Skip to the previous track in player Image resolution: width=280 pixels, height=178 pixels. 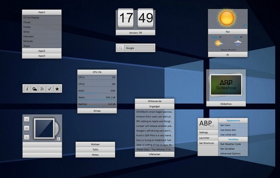26,119
